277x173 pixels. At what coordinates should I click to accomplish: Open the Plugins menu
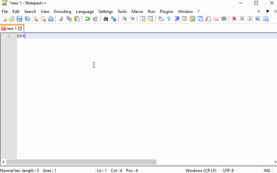[x=166, y=12]
